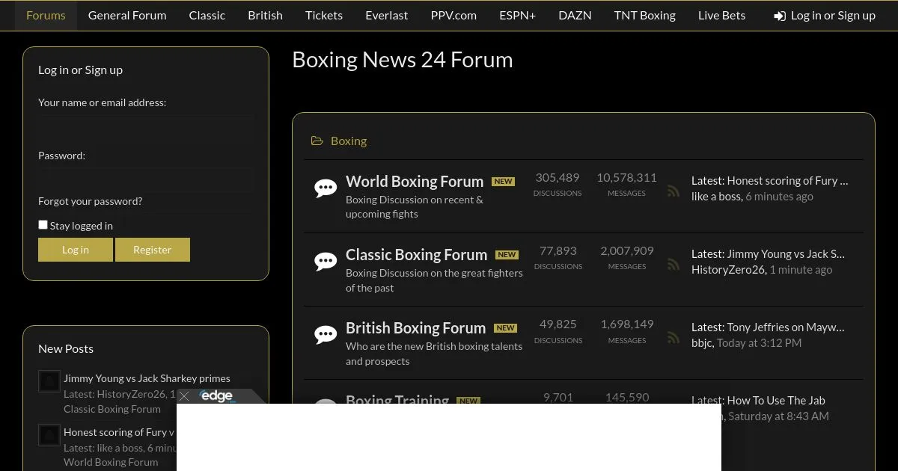Click 'Boxing News 24 Forum' page title
The width and height of the screenshot is (898, 471).
click(x=403, y=60)
